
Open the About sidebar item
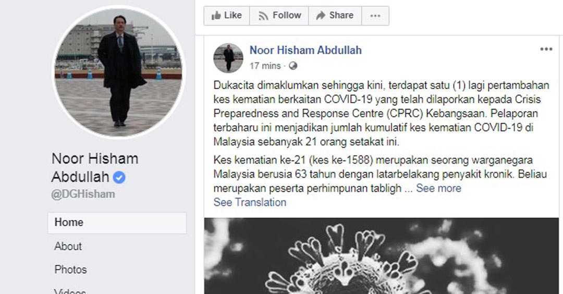pos(68,246)
